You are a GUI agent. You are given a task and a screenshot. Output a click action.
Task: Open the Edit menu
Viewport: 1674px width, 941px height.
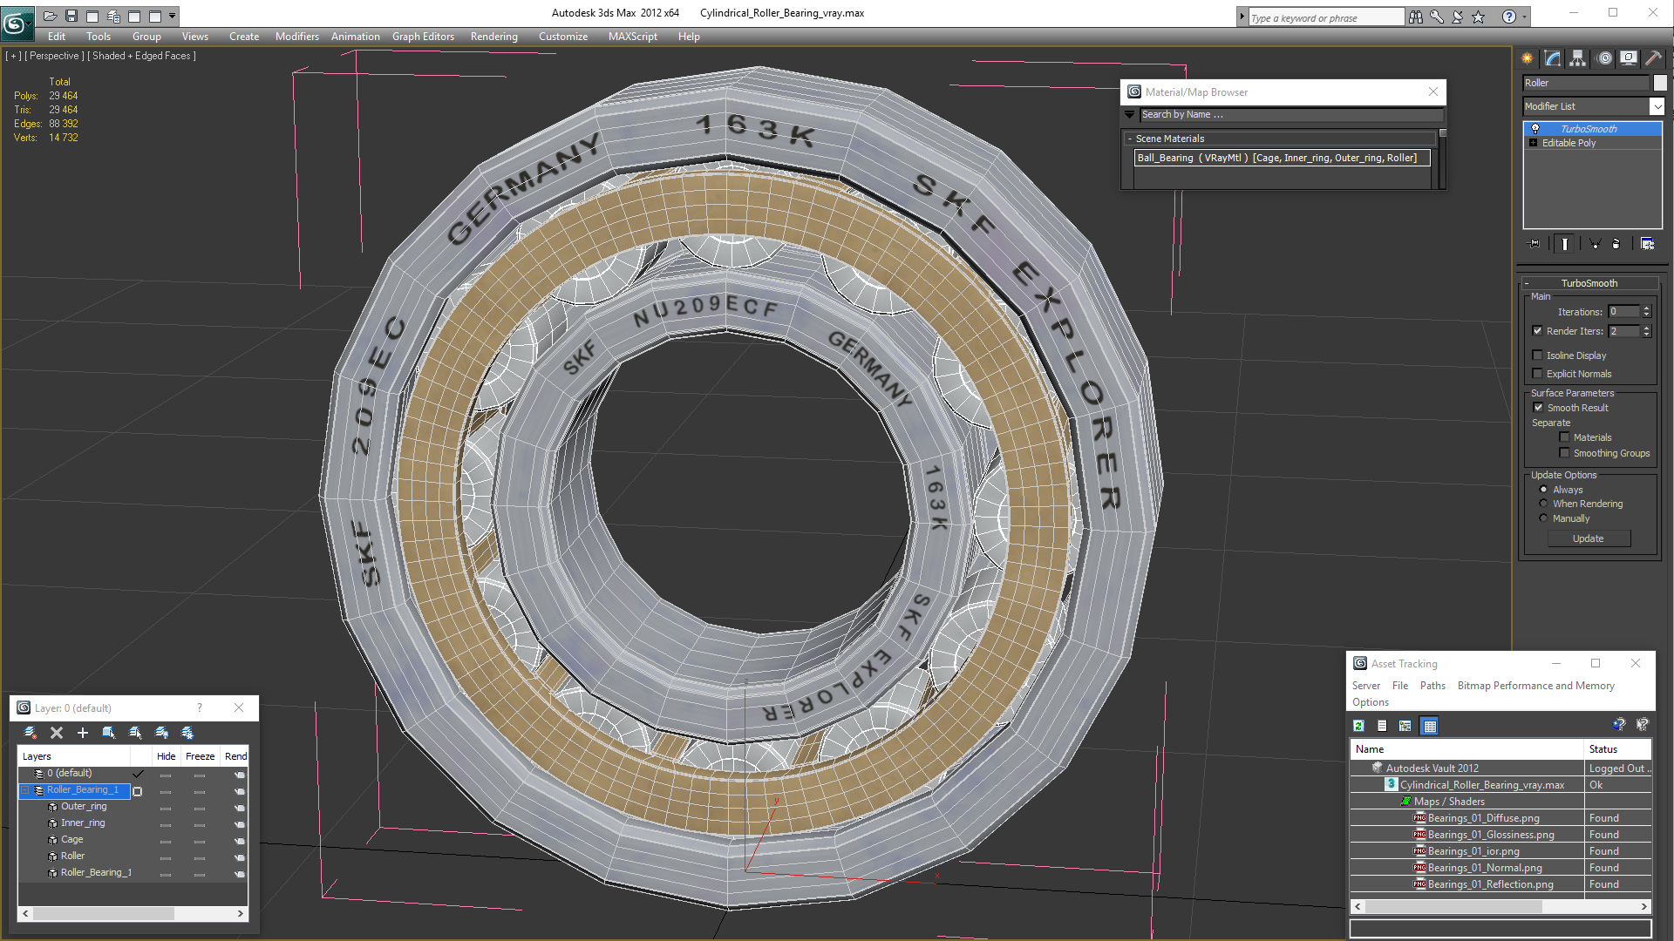[57, 37]
